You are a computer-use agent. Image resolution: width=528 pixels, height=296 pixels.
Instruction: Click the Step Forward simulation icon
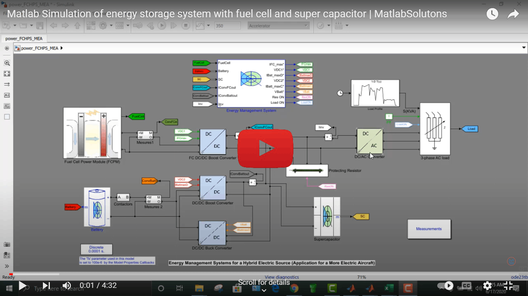pos(174,26)
